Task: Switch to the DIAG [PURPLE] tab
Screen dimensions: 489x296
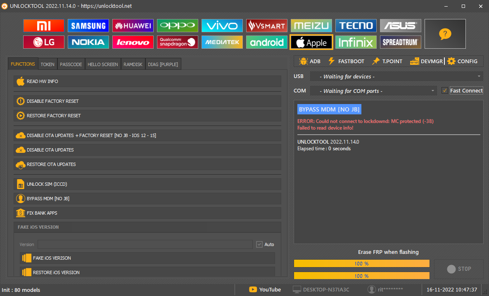Action: [163, 64]
